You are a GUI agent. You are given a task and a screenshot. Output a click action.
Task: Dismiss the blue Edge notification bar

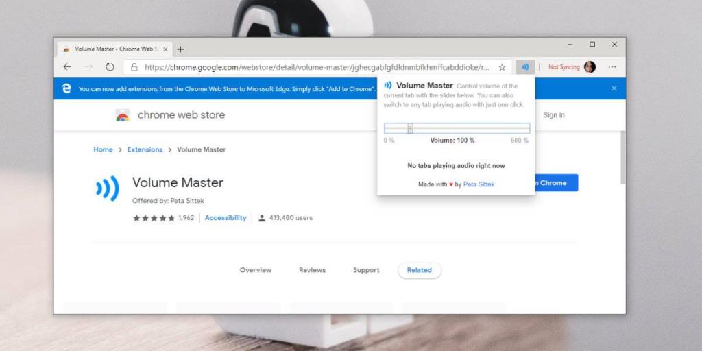(x=614, y=88)
